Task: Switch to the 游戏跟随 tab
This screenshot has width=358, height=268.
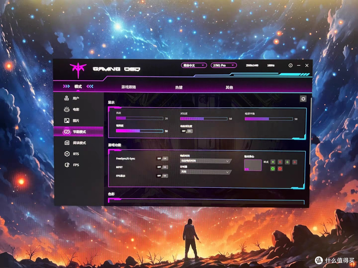Action: click(x=129, y=87)
